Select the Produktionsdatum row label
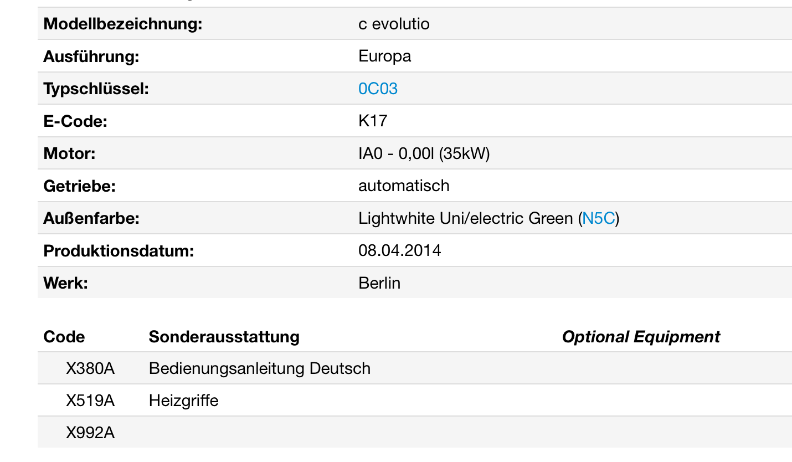The height and width of the screenshot is (462, 792). pyautogui.click(x=119, y=251)
